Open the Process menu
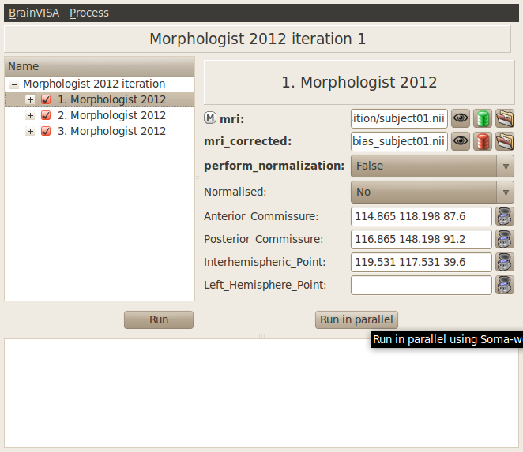The height and width of the screenshot is (452, 523). point(89,13)
